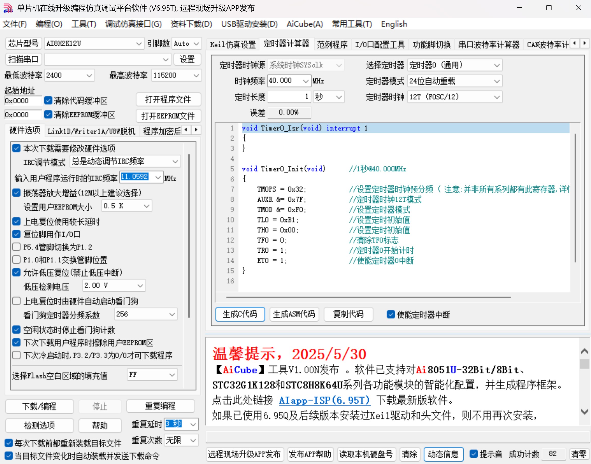Click up arrow of message panel scrollbar

(584, 352)
